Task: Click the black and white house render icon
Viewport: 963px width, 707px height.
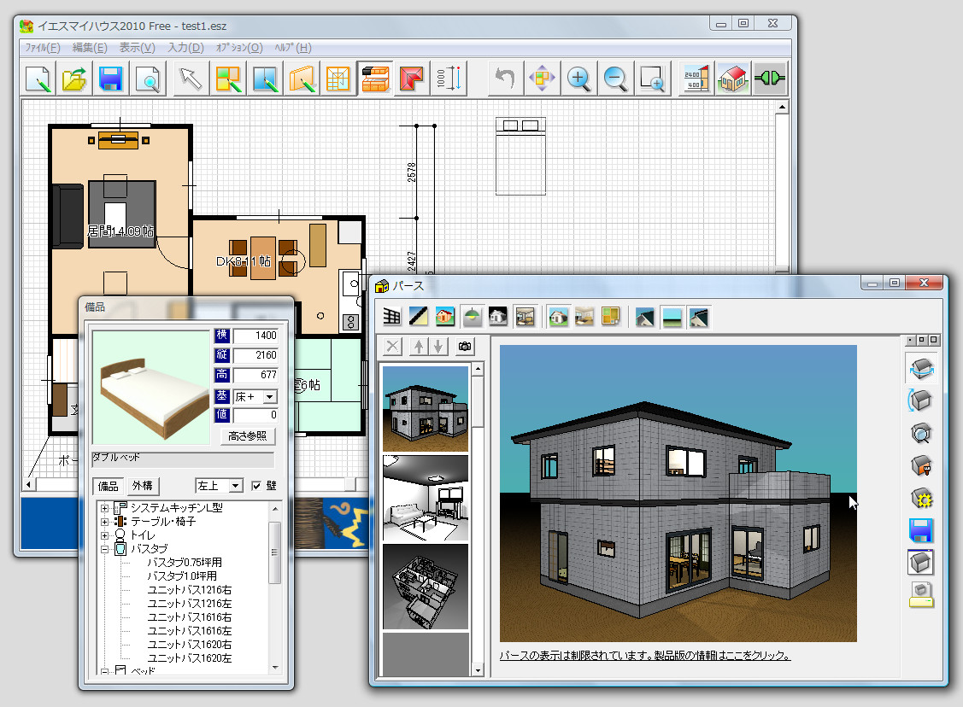Action: 498,317
